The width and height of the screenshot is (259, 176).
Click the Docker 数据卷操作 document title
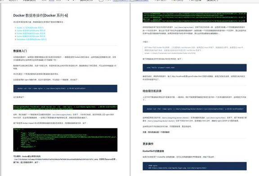(x=40, y=15)
